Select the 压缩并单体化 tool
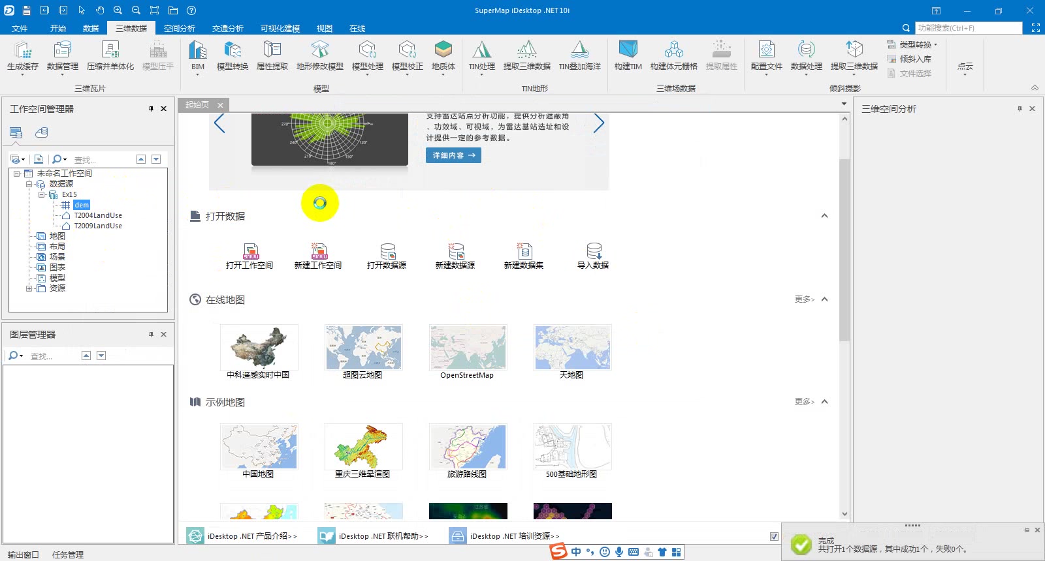 point(110,57)
